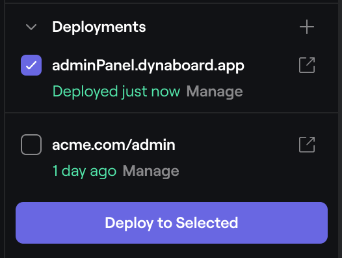Image resolution: width=342 pixels, height=258 pixels.
Task: Select the vertical panel border on the left
Action: coord(5,129)
